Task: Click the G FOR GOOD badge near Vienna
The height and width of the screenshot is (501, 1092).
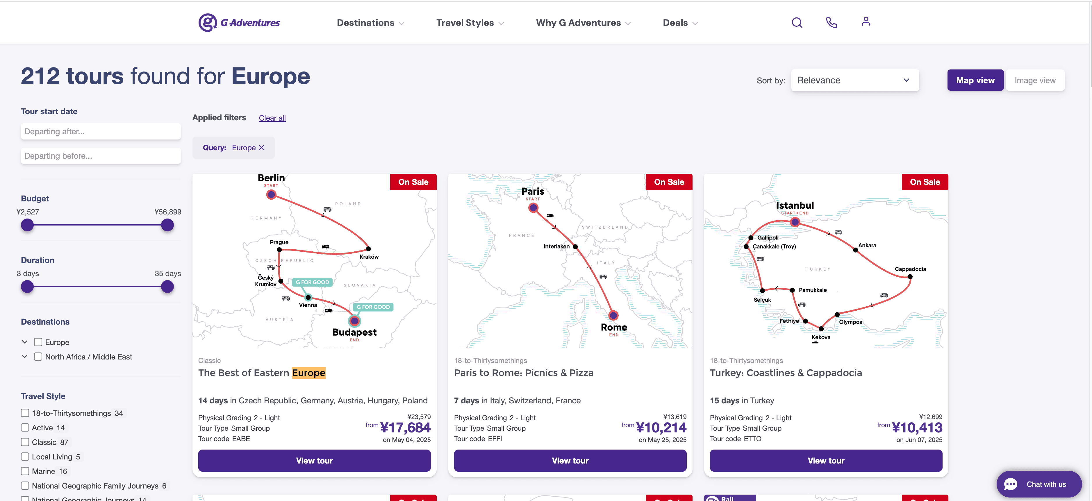Action: coord(313,282)
